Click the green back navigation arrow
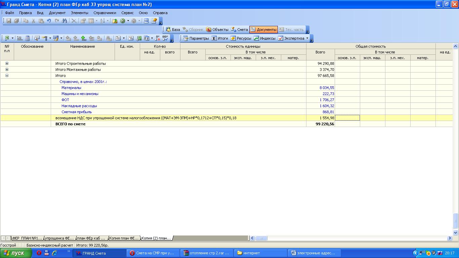The height and width of the screenshot is (258, 459). tap(123, 21)
